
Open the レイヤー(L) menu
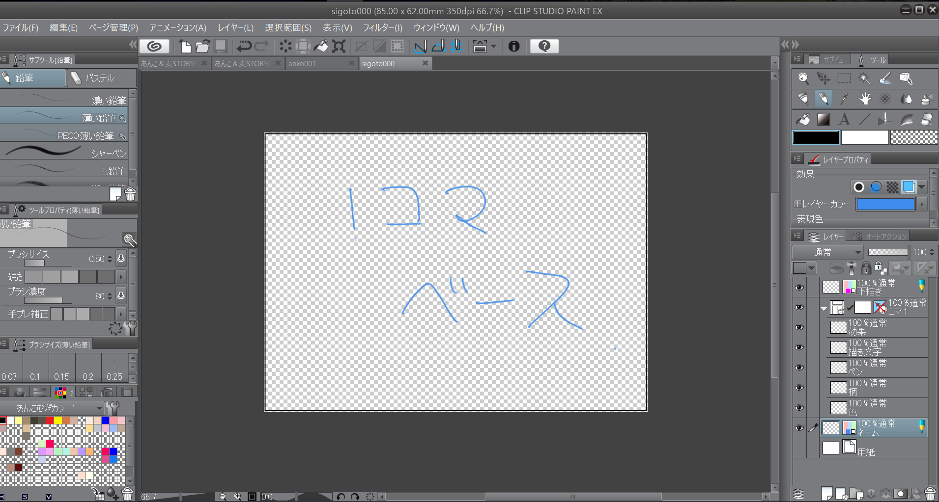235,27
